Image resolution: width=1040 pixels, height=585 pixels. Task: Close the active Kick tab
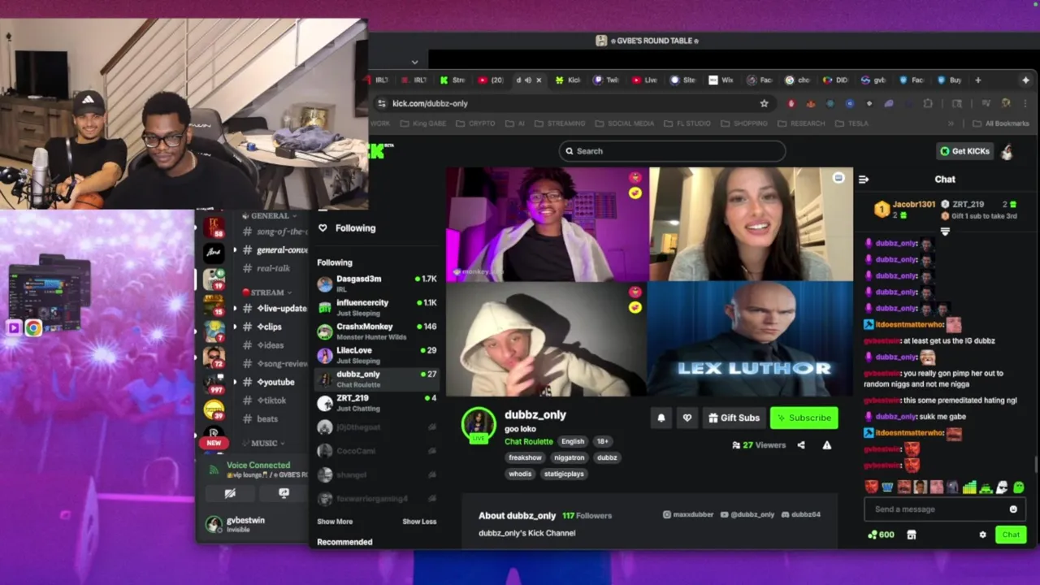(539, 80)
